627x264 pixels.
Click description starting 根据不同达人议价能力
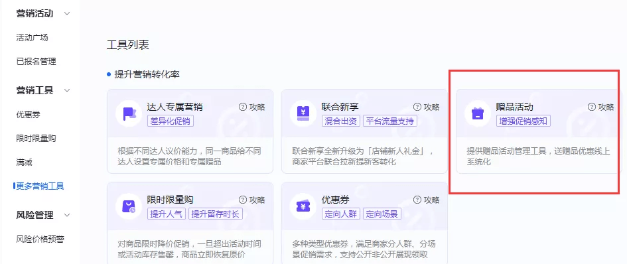point(189,157)
